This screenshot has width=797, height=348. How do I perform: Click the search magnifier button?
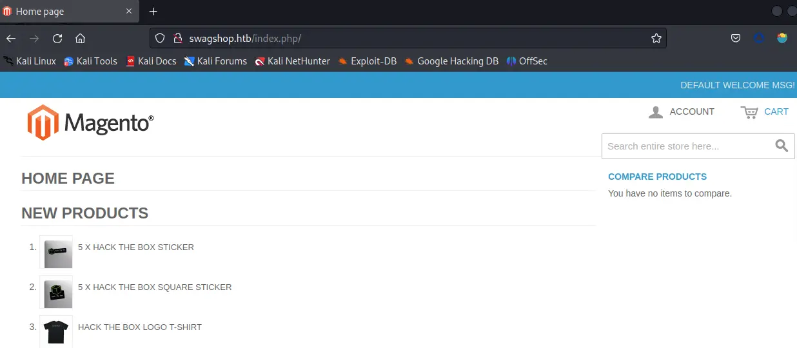(x=782, y=146)
